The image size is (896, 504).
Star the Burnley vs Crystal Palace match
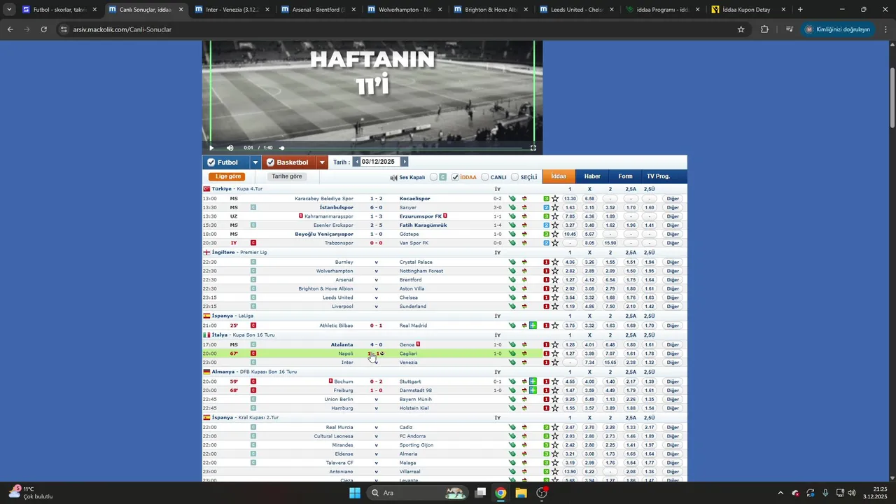tap(555, 262)
